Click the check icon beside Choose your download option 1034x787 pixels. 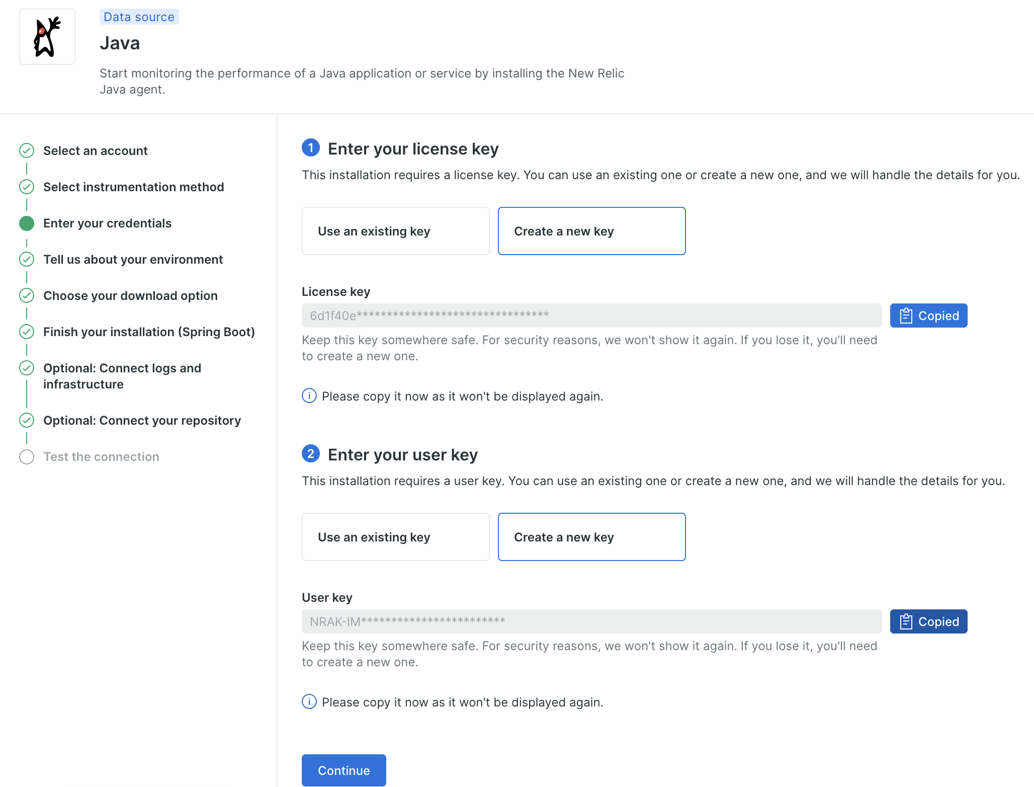tap(27, 295)
